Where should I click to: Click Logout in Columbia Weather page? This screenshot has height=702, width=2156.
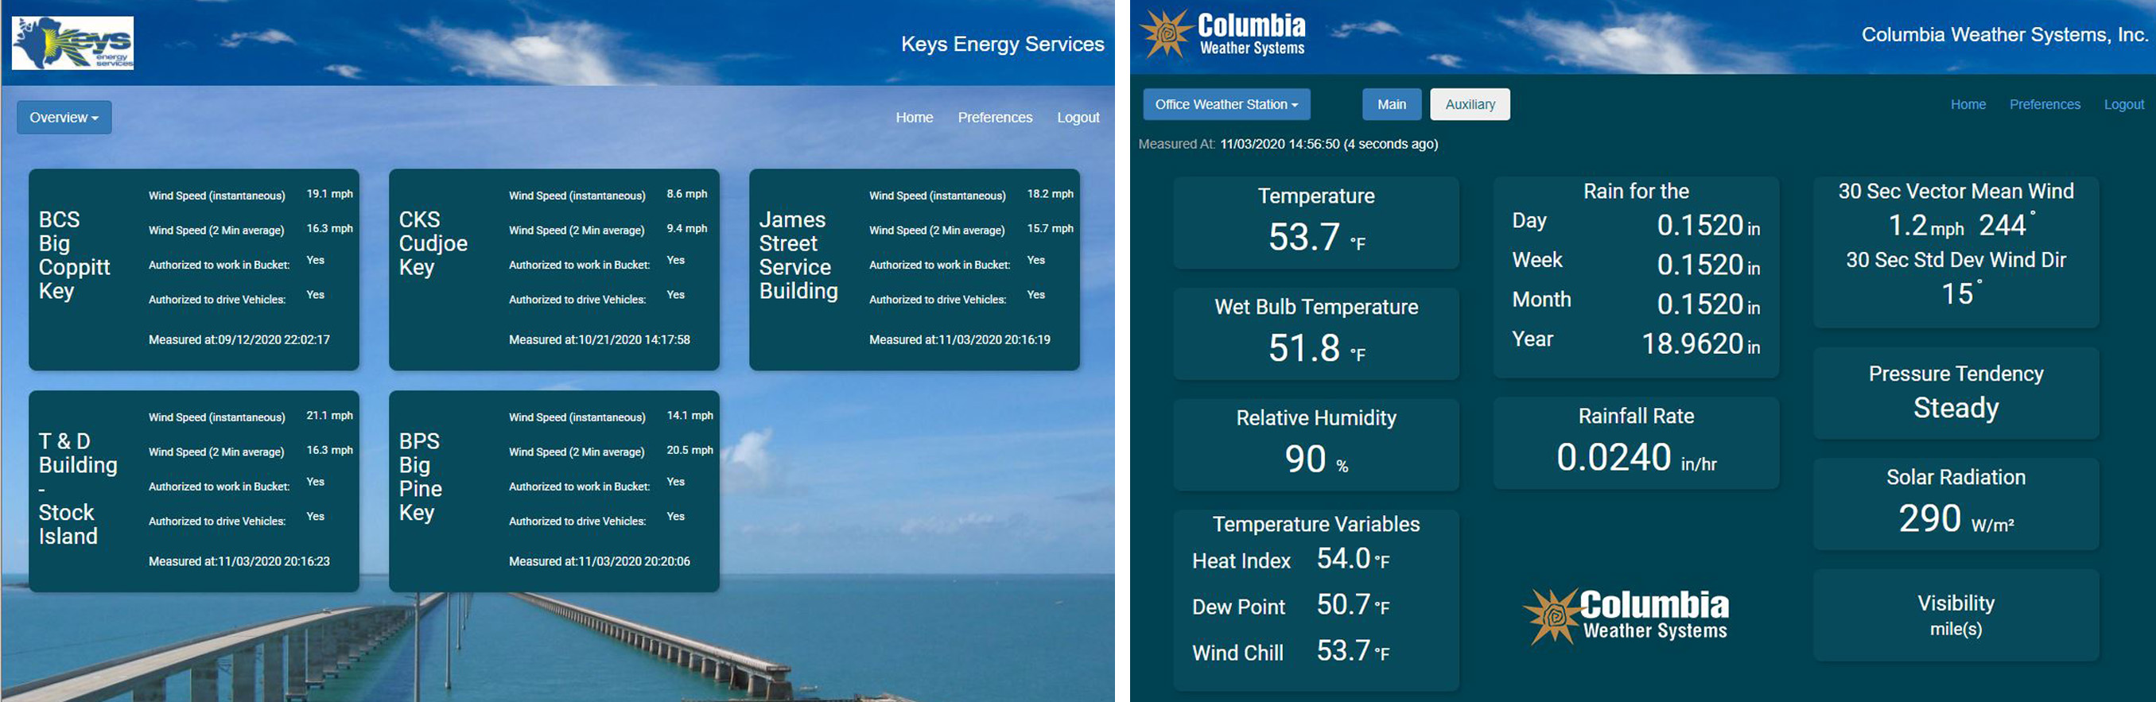2123,105
